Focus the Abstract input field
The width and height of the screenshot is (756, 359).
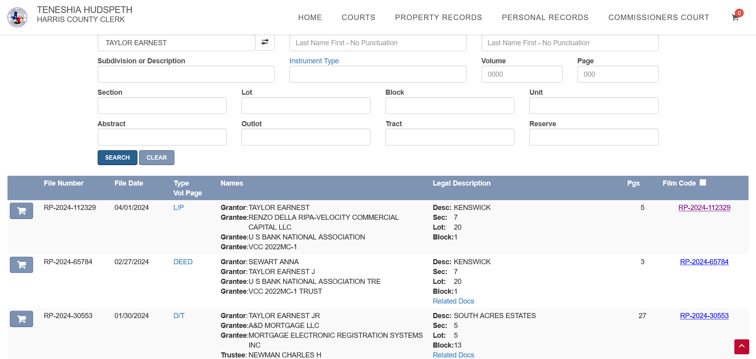(162, 137)
